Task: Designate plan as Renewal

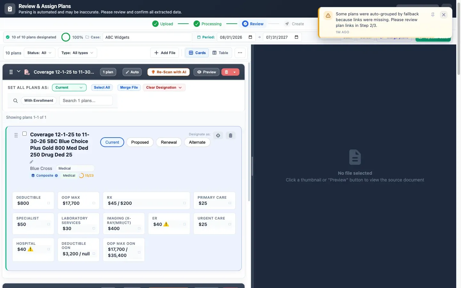Action: pos(169,142)
